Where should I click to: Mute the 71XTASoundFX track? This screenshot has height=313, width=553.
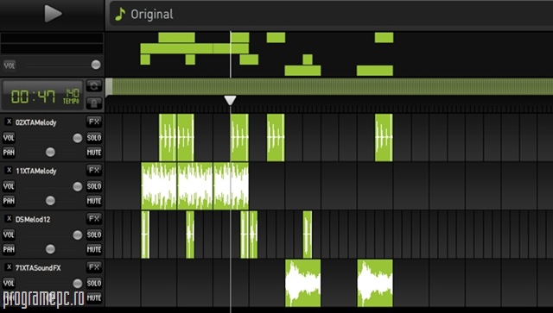click(x=94, y=297)
